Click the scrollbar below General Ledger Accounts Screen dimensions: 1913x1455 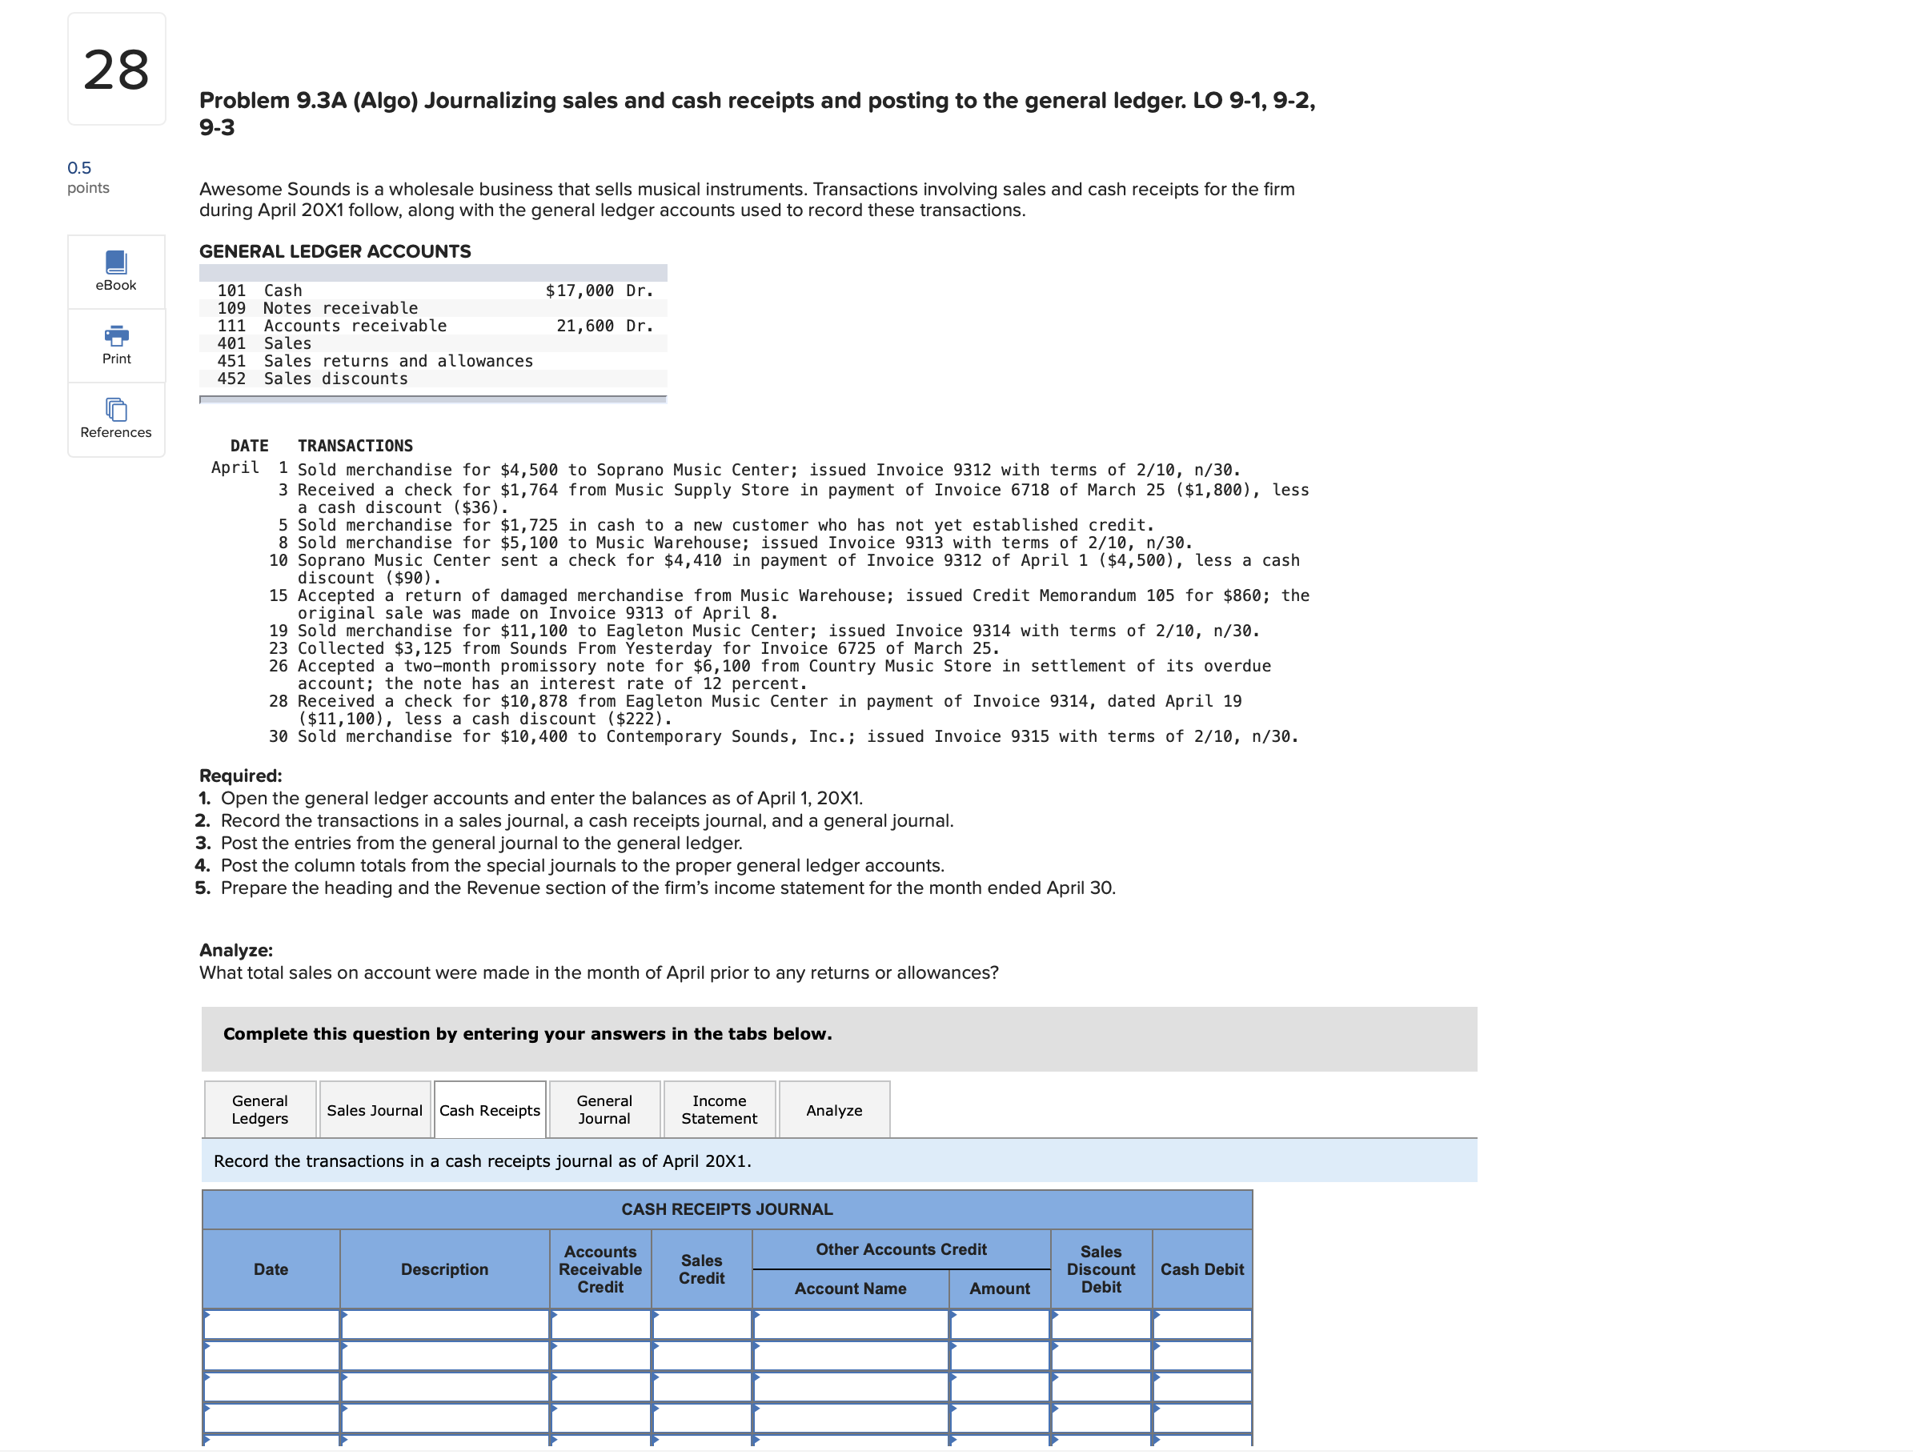pyautogui.click(x=432, y=399)
